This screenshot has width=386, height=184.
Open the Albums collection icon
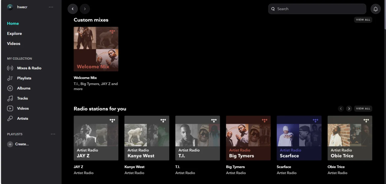click(x=10, y=88)
